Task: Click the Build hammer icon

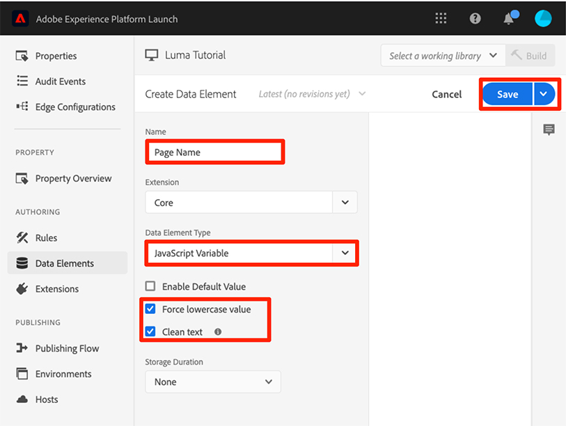Action: (517, 55)
